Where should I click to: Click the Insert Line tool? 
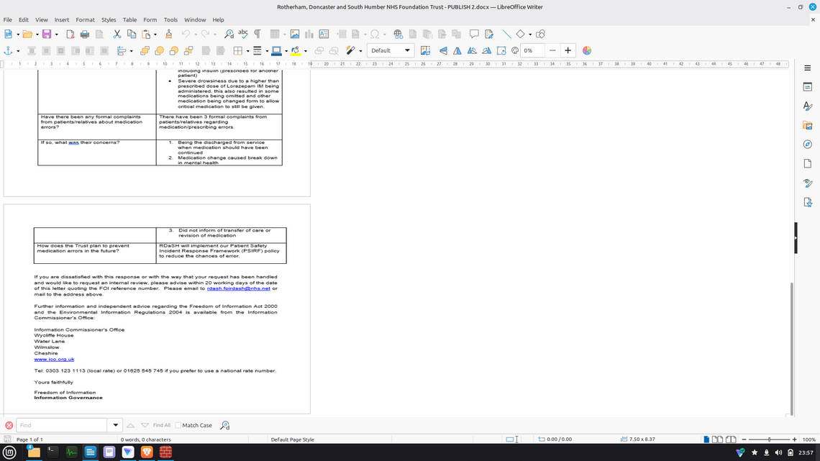point(506,34)
